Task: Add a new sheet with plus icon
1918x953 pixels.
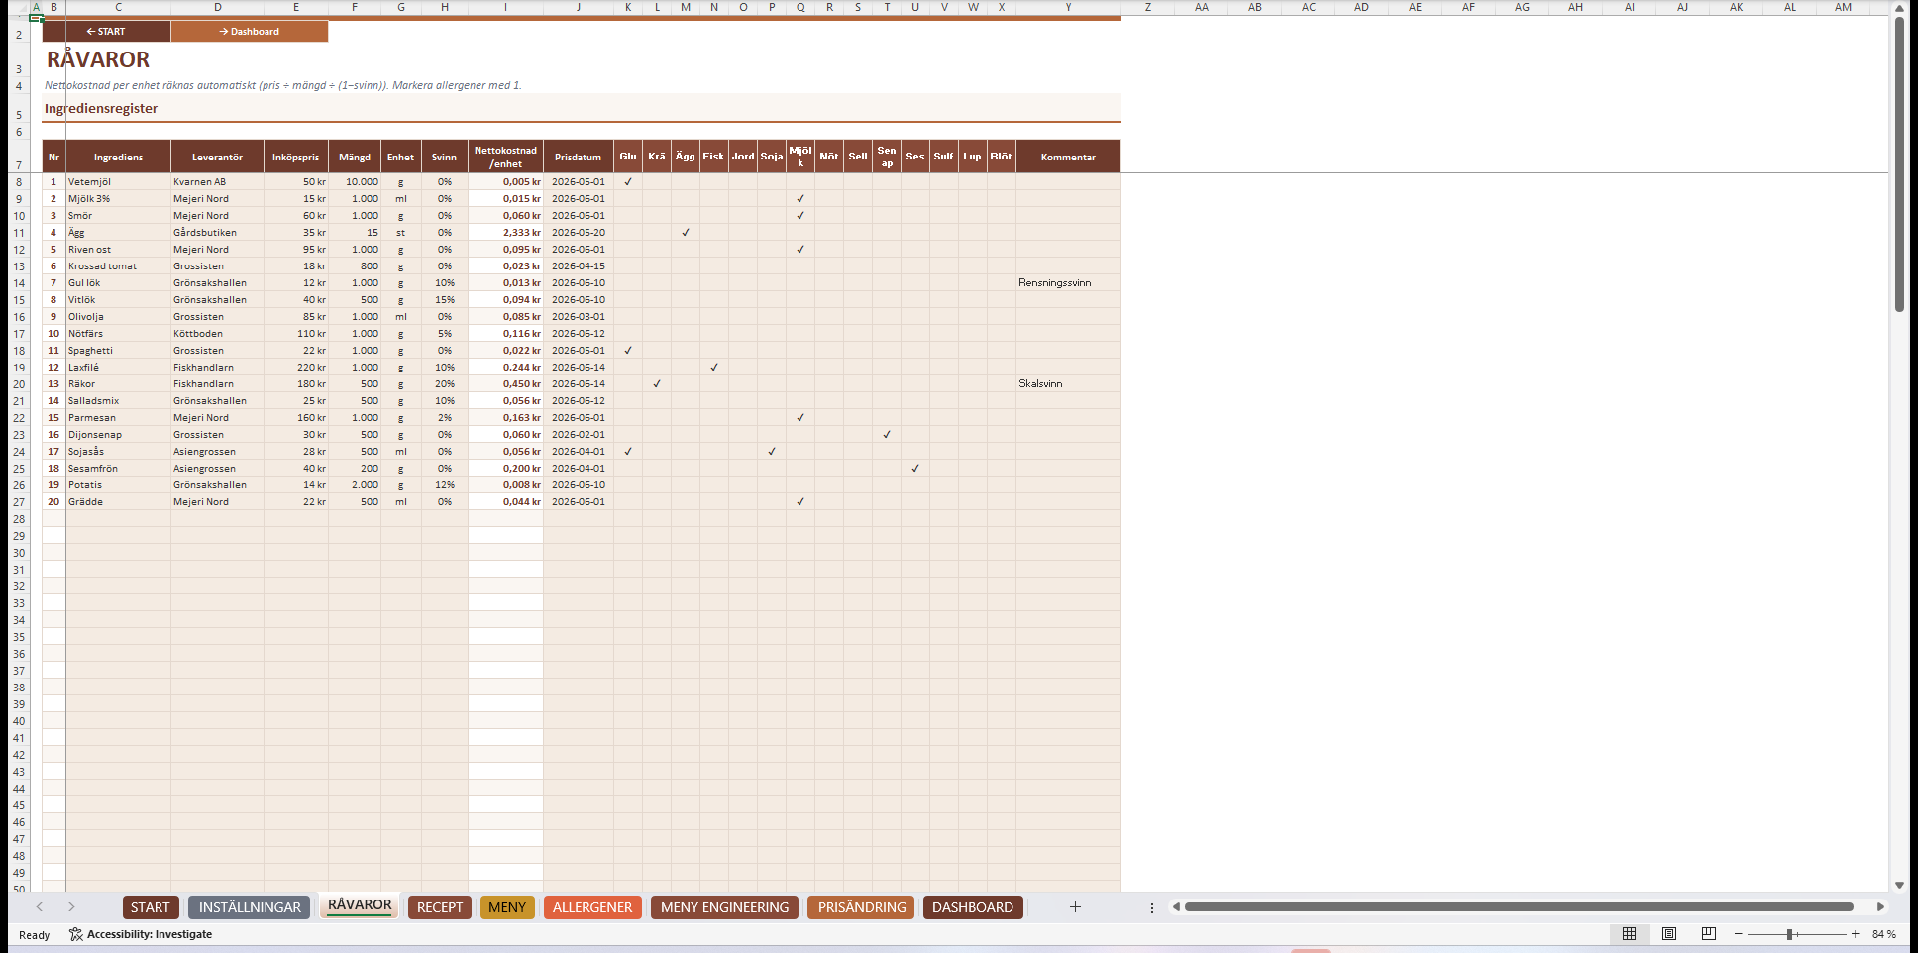Action: [x=1075, y=907]
